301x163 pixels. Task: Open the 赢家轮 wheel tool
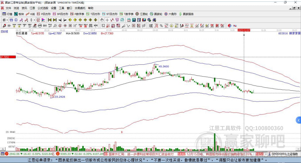[x=156, y=14]
